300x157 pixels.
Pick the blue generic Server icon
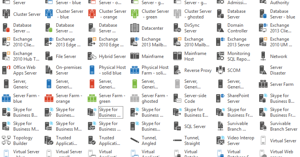49,84
